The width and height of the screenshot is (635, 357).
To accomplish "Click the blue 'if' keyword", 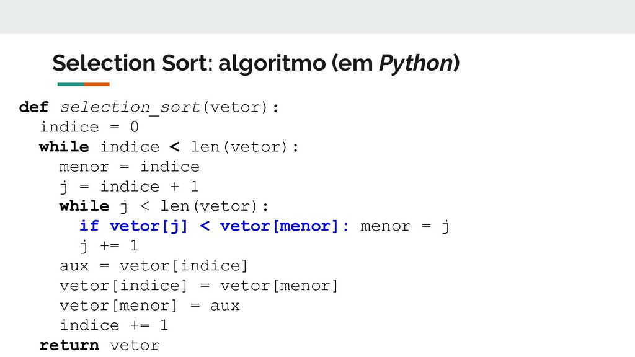I will [x=89, y=226].
